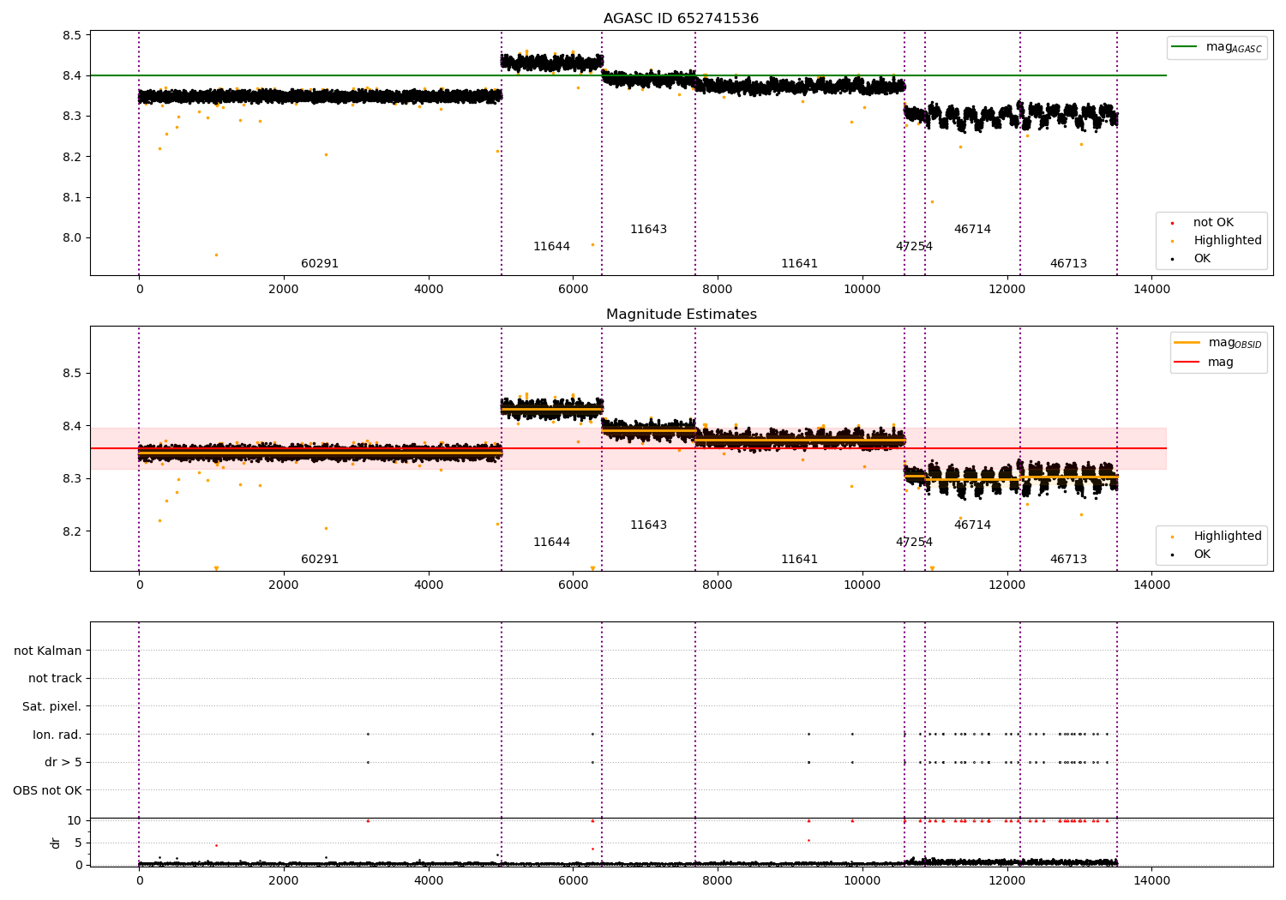Click the 'OBS not OK' row label
Image resolution: width=1286 pixels, height=900 pixels.
(x=47, y=790)
